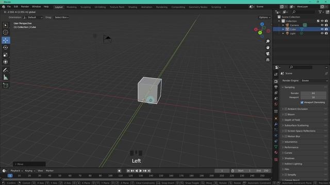
Task: Toggle camera view icon in viewport
Action: [x=268, y=53]
